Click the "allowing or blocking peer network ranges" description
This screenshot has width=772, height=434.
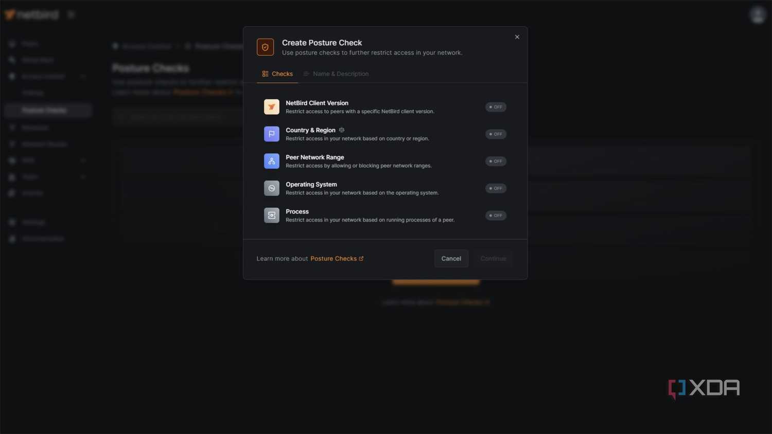click(x=359, y=166)
